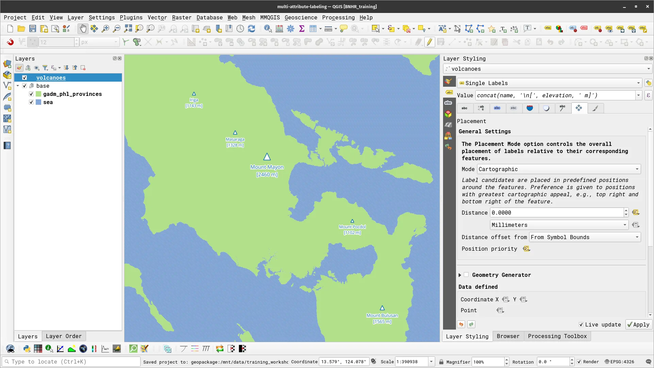The height and width of the screenshot is (368, 654).
Task: Toggle volcanoes layer visibility checkbox
Action: (24, 78)
